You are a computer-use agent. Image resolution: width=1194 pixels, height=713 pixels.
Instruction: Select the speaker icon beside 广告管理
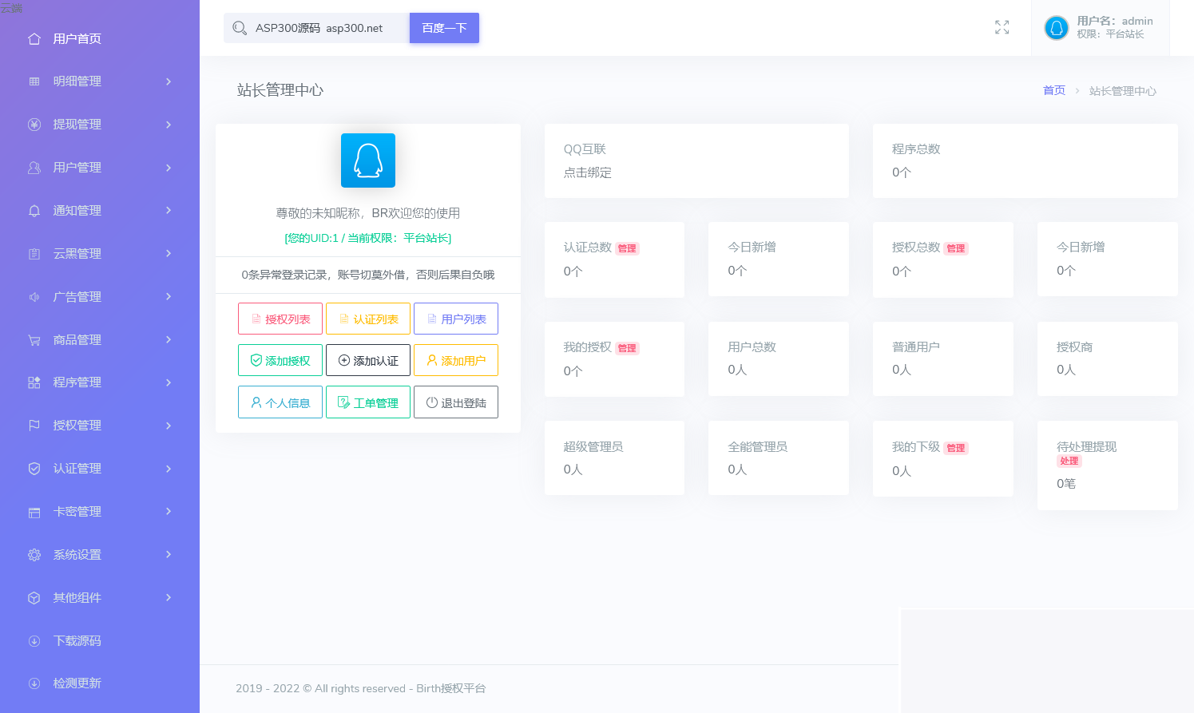click(x=33, y=296)
